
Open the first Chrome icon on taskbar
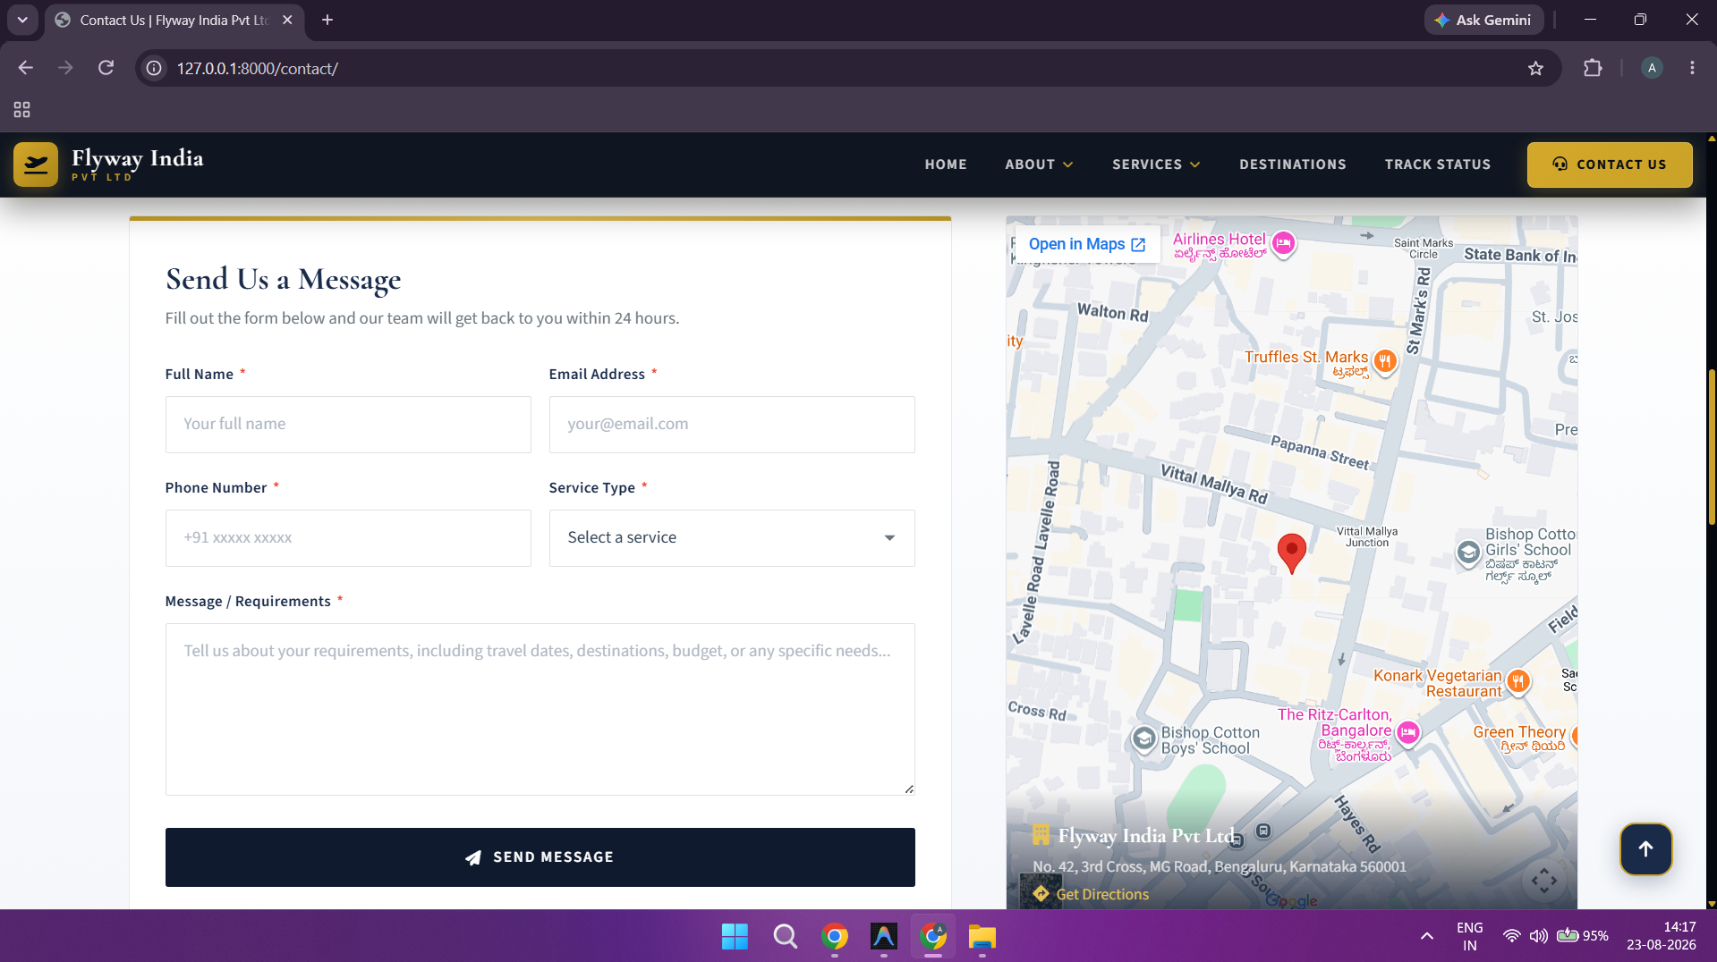click(x=835, y=936)
